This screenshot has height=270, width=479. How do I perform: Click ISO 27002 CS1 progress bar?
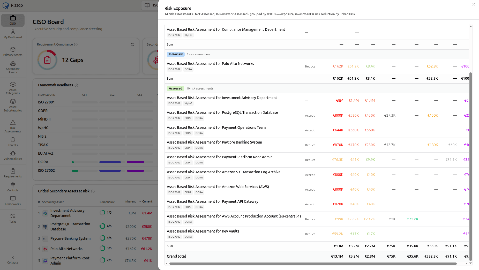tap(85, 171)
